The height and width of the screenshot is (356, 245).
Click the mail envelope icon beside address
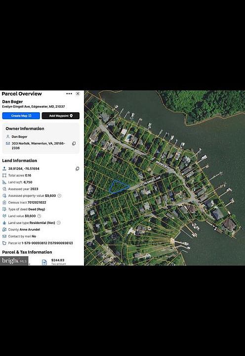[8, 143]
